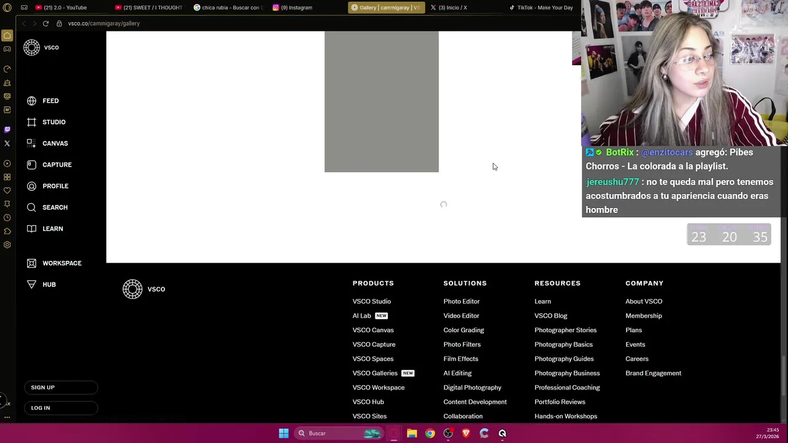Open the Membership footer link
The height and width of the screenshot is (443, 788).
click(643, 316)
